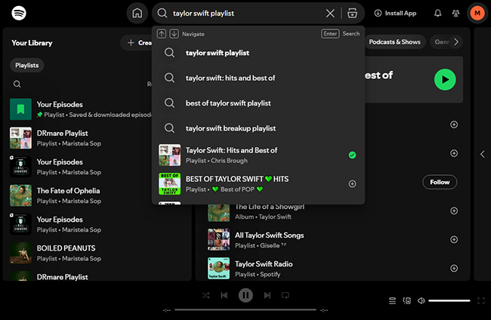The image size is (491, 320).
Task: Choose suggestion 'best of taylor swift playlist'
Action: point(258,103)
